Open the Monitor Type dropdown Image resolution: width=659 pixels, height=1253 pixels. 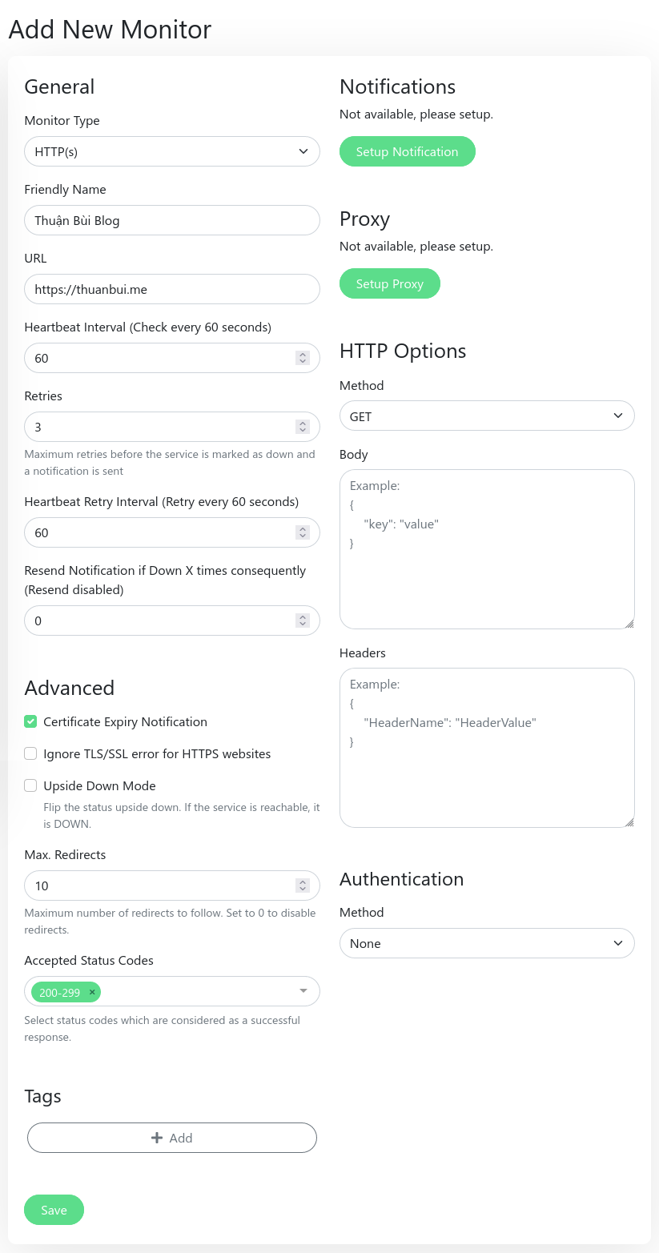(172, 151)
